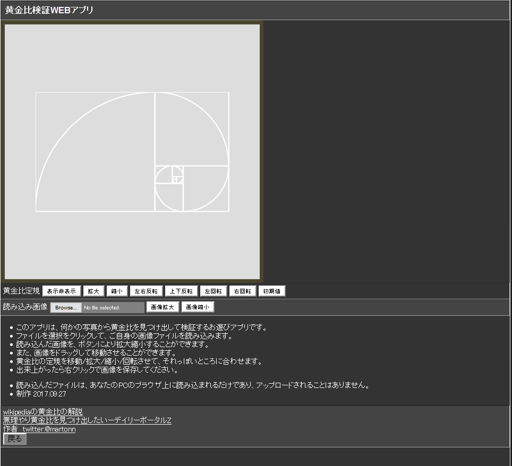This screenshot has width=512, height=466.
Task: Click the 縮小 button for ruler
Action: (x=117, y=291)
